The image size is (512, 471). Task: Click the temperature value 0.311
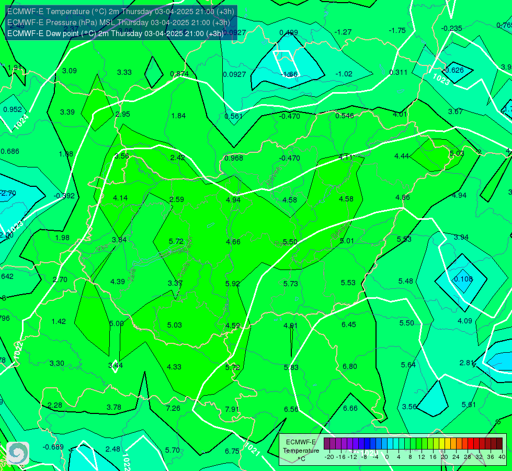[x=398, y=72]
